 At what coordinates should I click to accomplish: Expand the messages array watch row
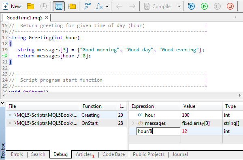[133, 123]
